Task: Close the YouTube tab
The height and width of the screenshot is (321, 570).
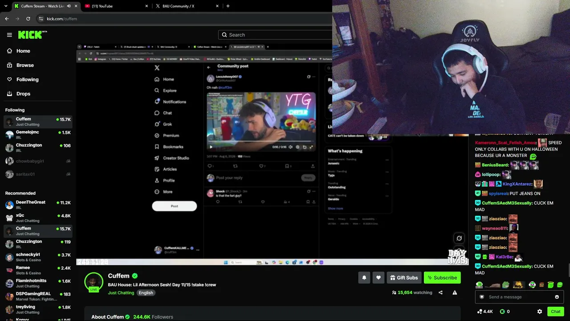Action: point(147,6)
